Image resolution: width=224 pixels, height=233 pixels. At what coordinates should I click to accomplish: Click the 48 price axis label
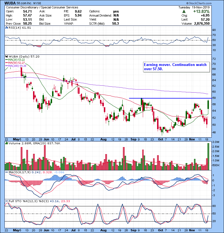point(214,133)
